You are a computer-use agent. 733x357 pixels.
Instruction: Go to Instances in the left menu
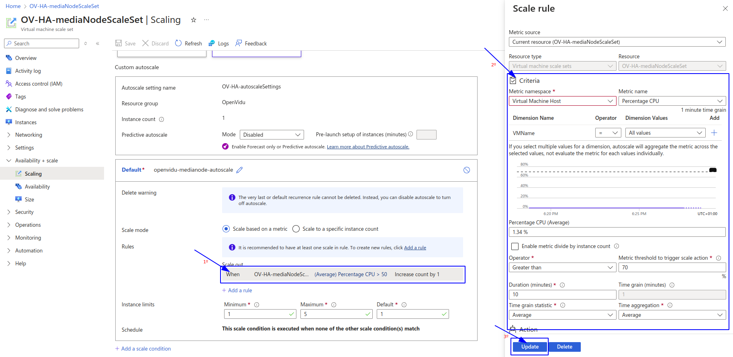pos(26,123)
